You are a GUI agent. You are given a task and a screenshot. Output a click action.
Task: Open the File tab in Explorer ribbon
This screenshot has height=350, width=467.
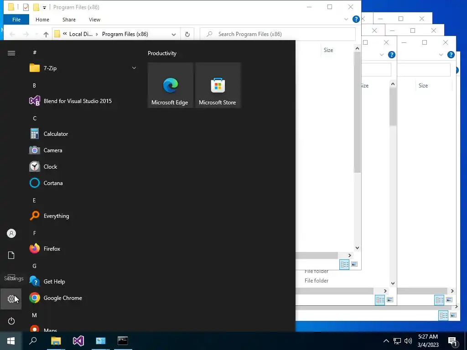pos(16,20)
